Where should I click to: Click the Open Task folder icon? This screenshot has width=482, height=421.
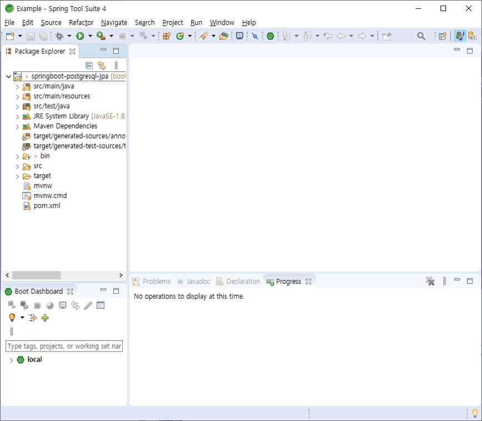(x=224, y=36)
